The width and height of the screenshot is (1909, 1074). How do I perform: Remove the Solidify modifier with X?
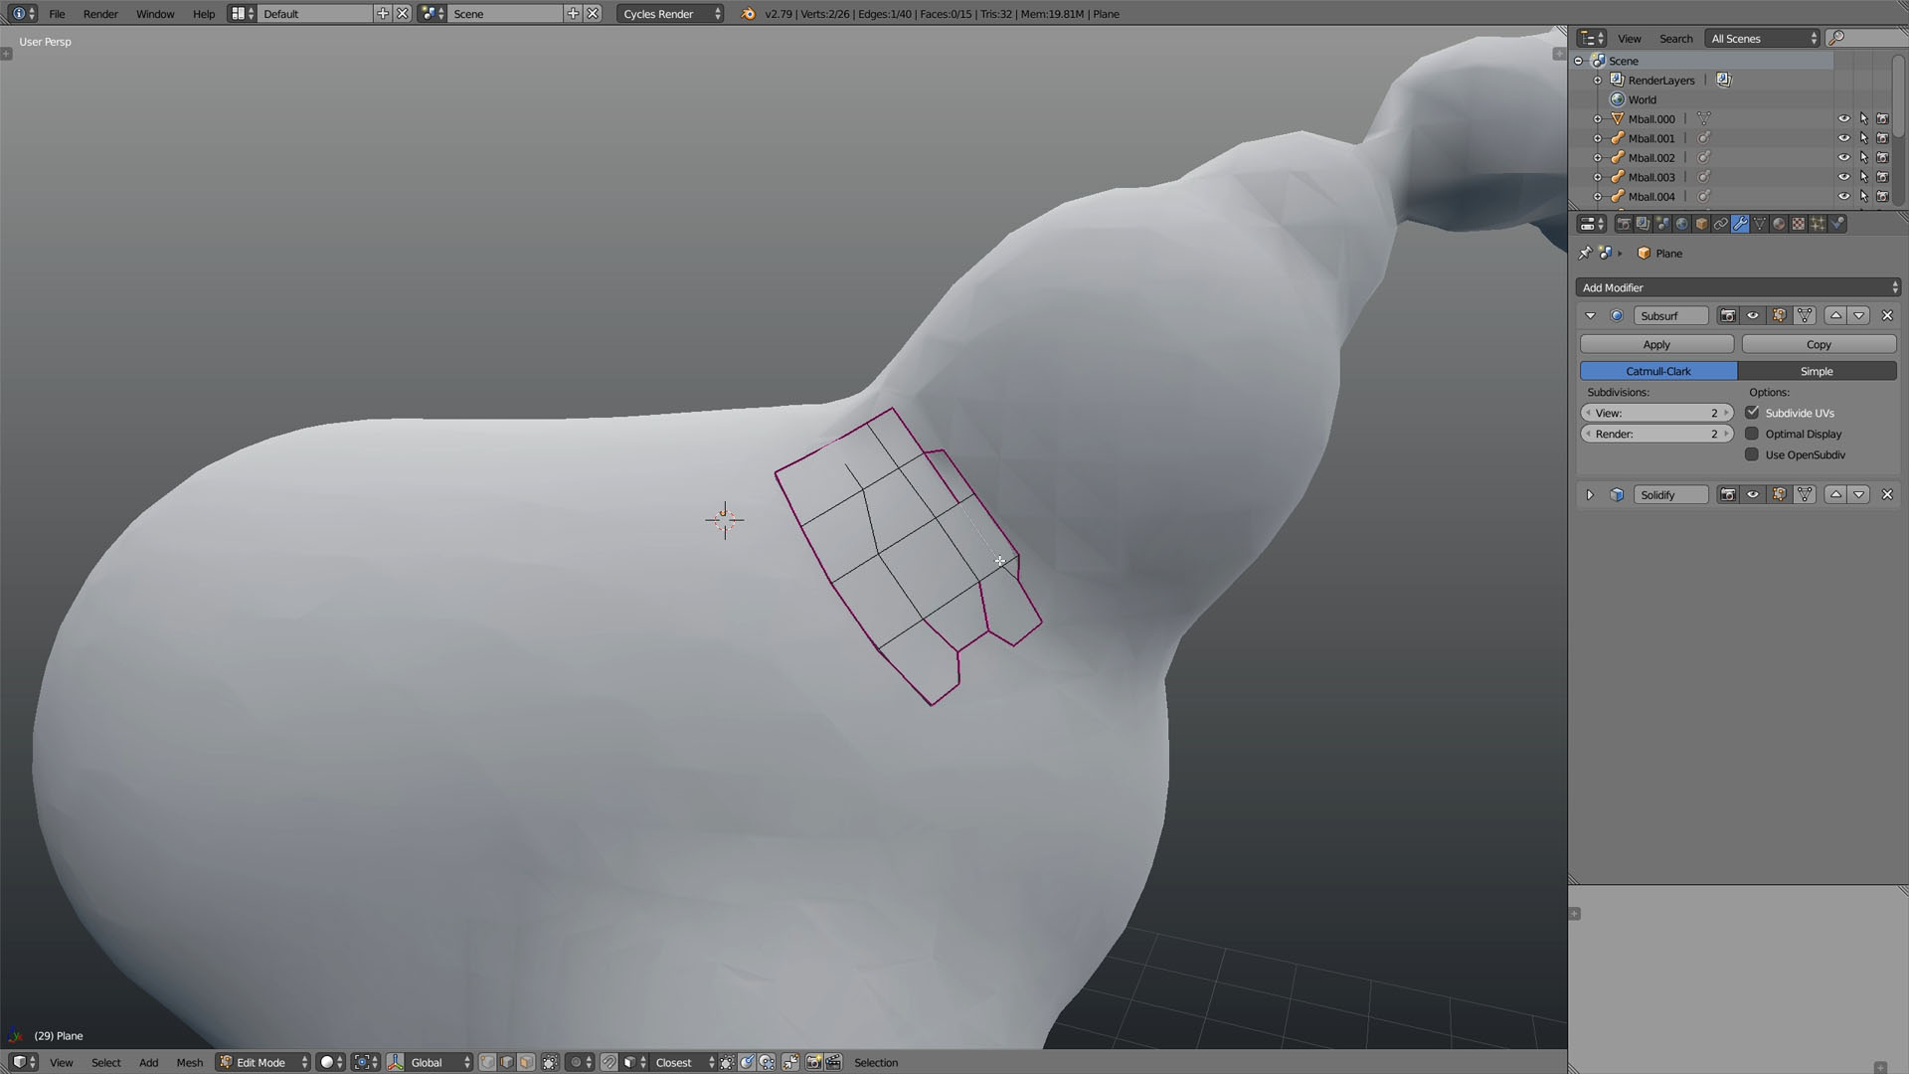point(1887,494)
